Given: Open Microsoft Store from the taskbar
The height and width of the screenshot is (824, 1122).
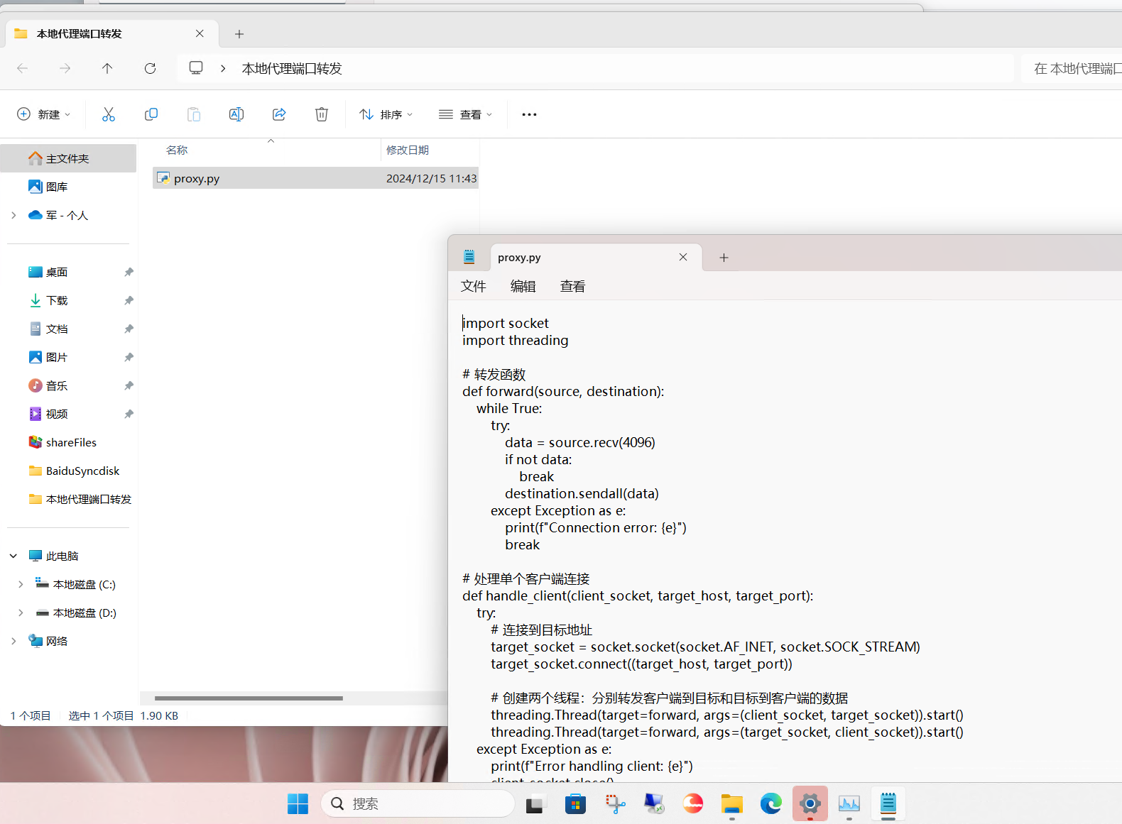Looking at the screenshot, I should [575, 804].
